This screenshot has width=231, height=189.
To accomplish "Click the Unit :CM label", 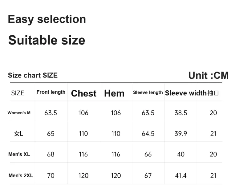I will [x=209, y=75].
